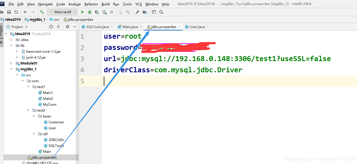Click the line number 3 in the gutter
The image size is (357, 164).
click(x=82, y=59)
